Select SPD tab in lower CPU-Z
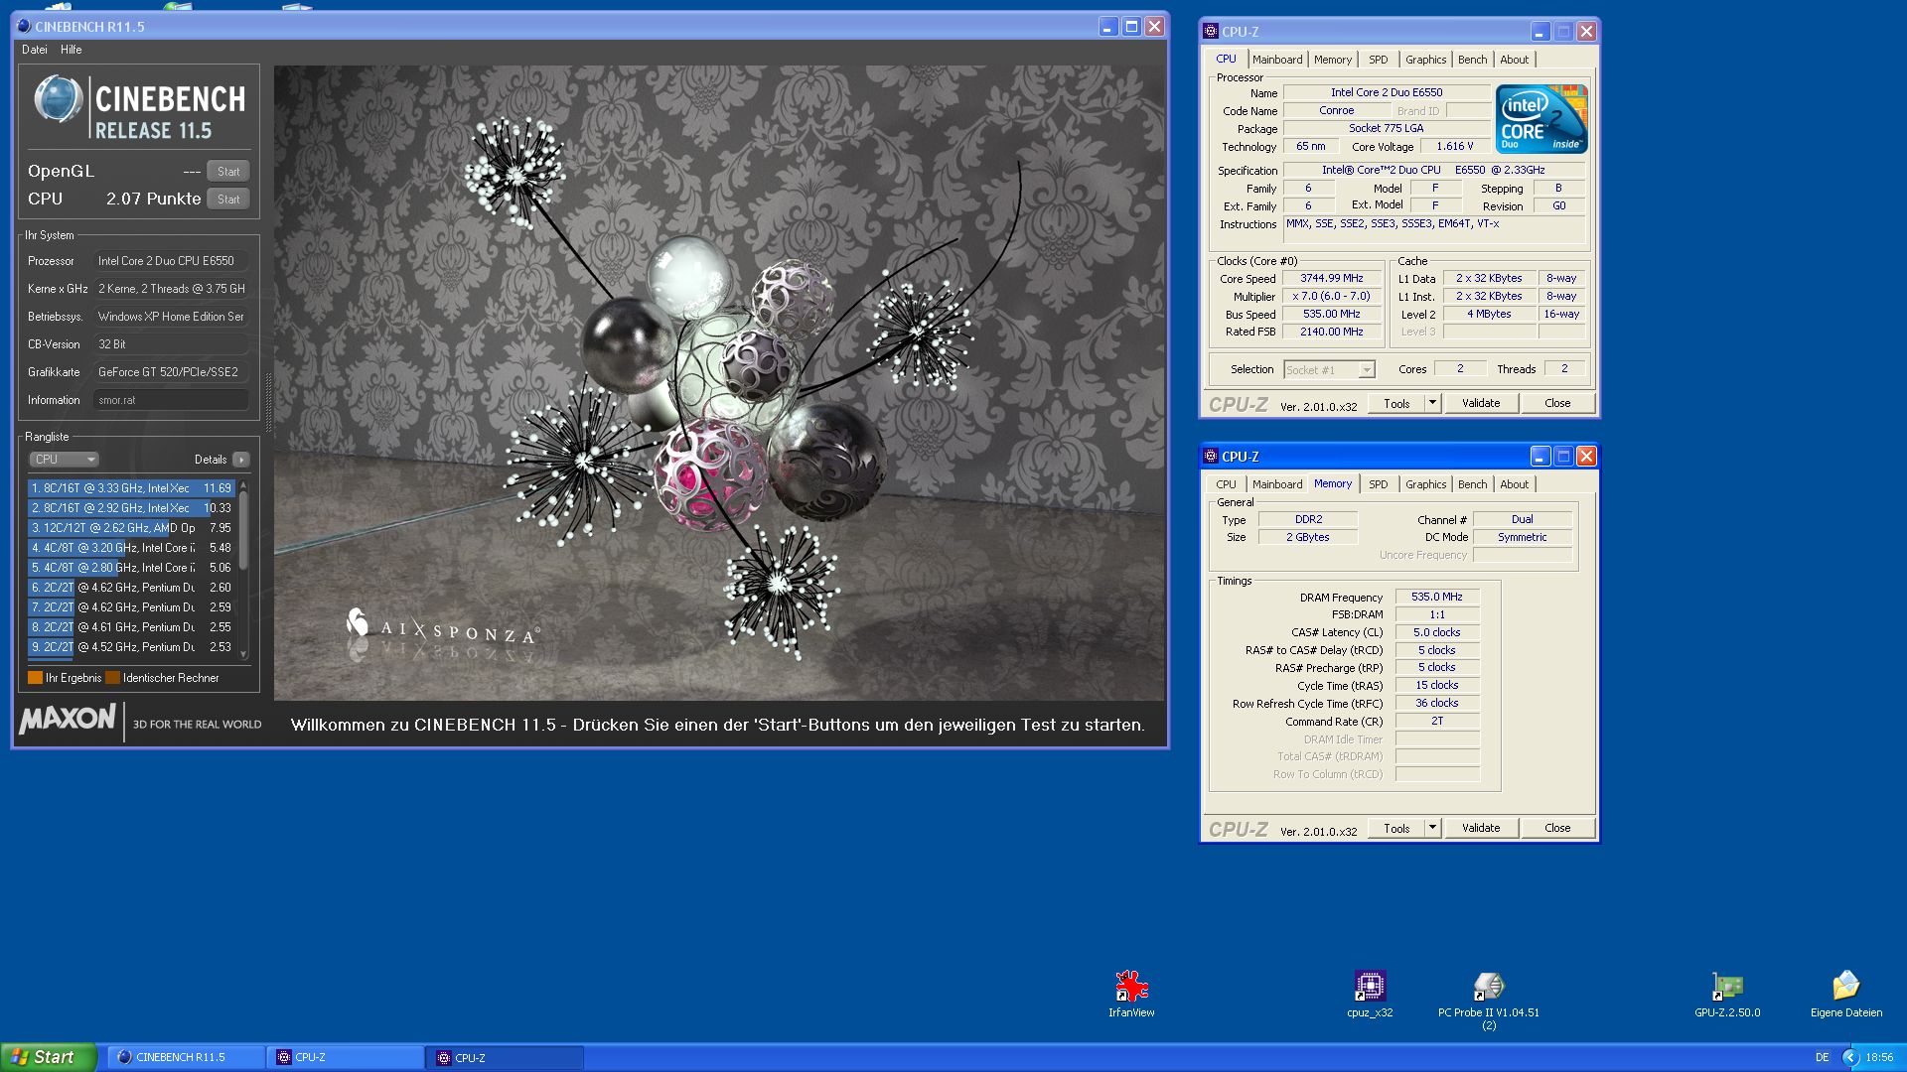This screenshot has width=1907, height=1072. tap(1379, 484)
